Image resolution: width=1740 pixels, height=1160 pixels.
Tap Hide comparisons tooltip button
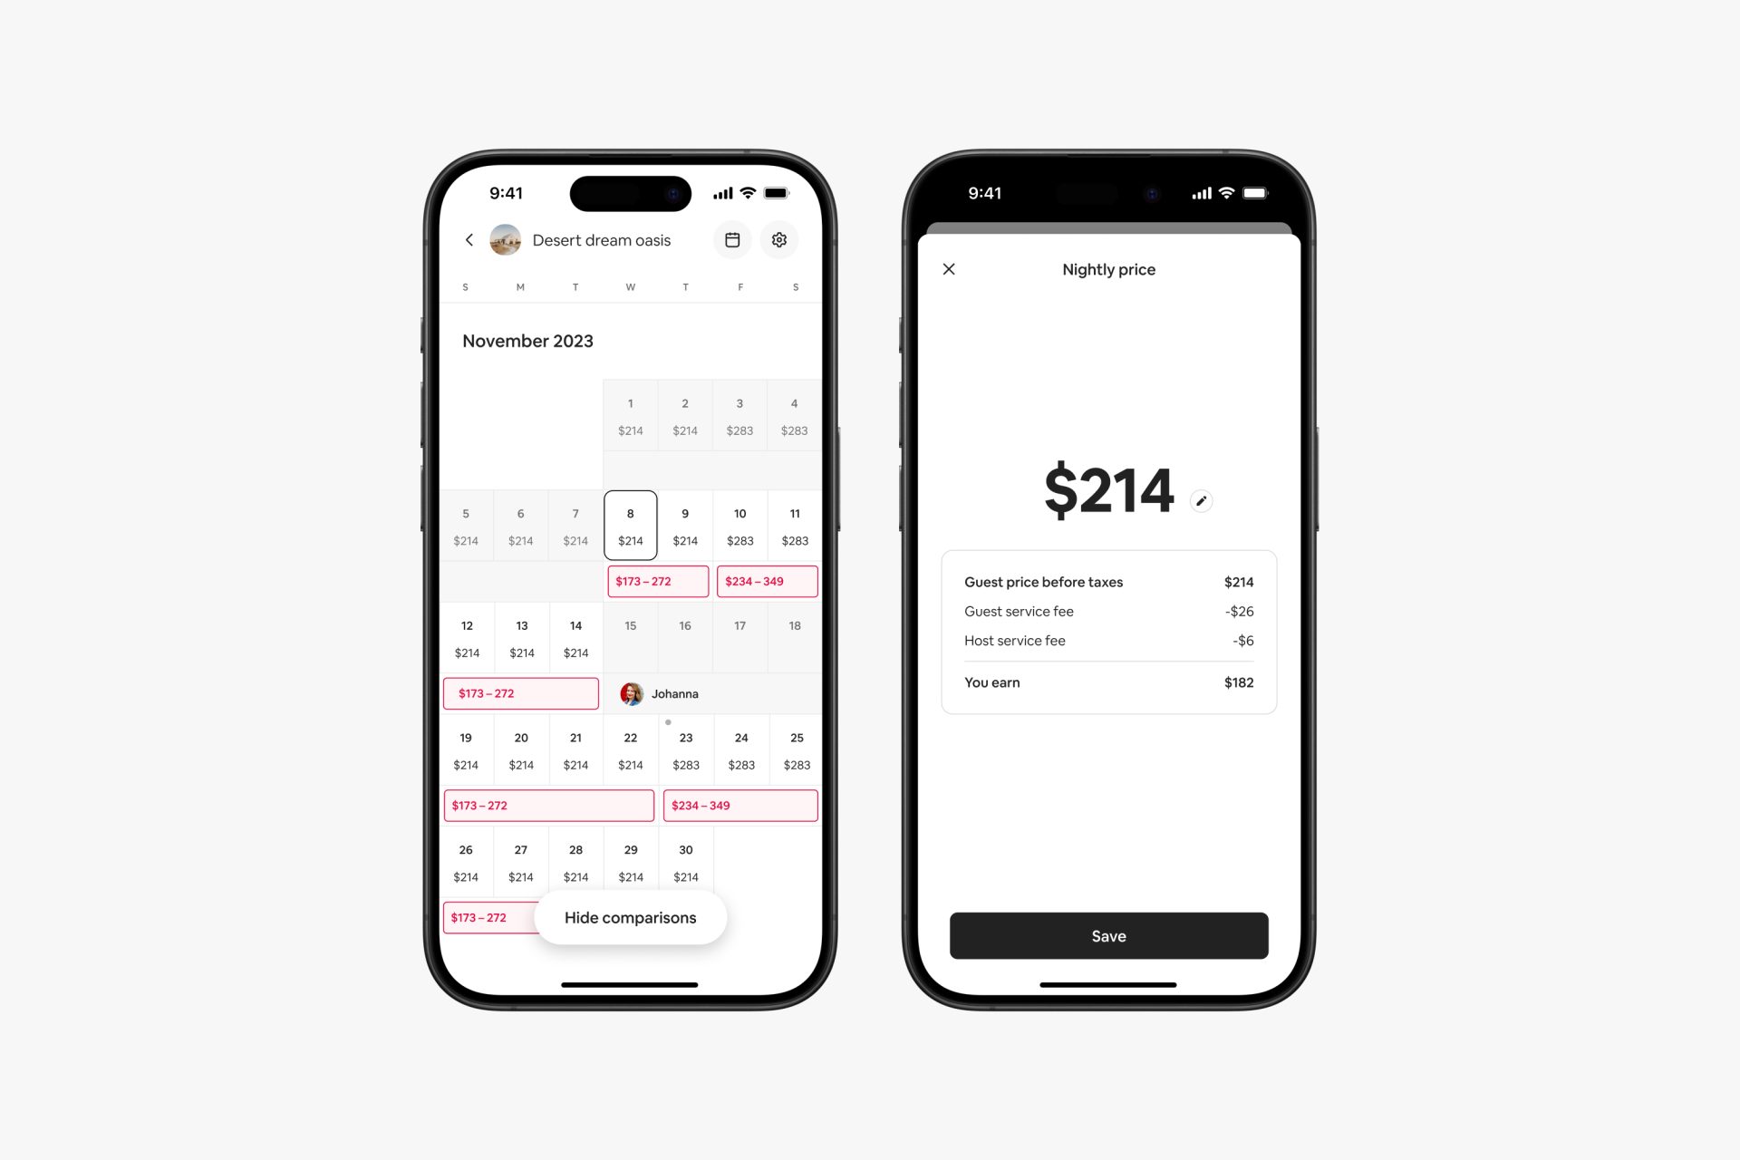pyautogui.click(x=629, y=916)
